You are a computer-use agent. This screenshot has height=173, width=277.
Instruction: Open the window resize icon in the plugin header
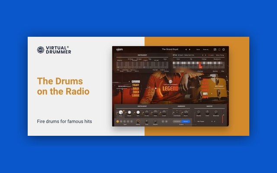(215, 50)
